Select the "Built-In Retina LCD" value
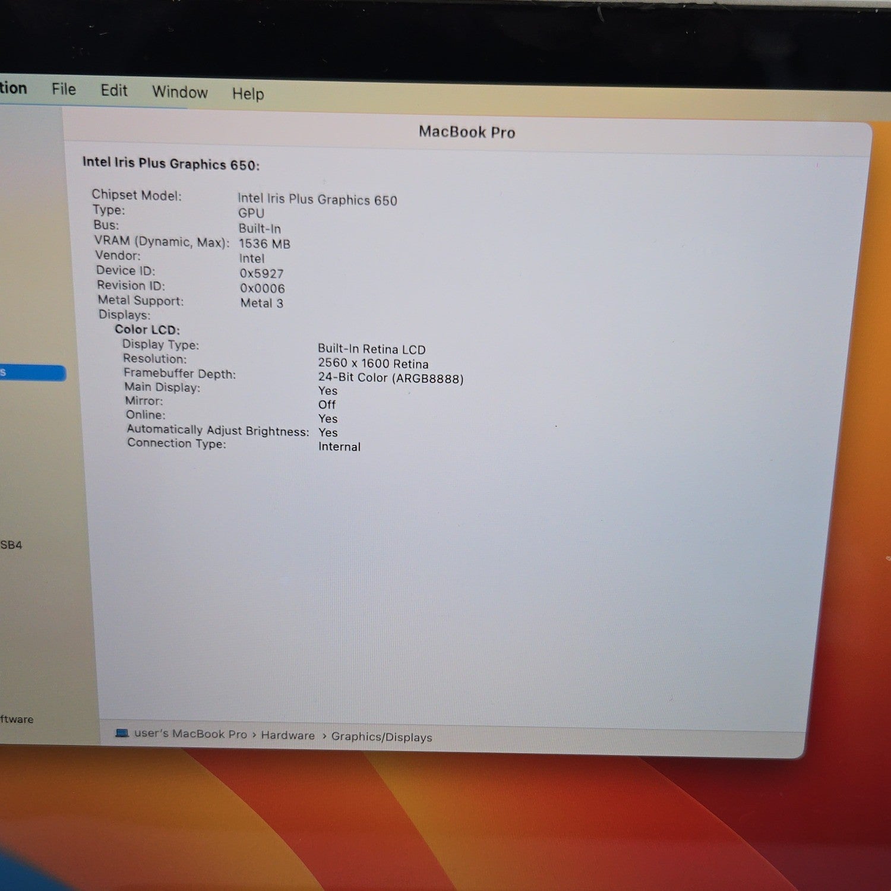 [x=372, y=349]
